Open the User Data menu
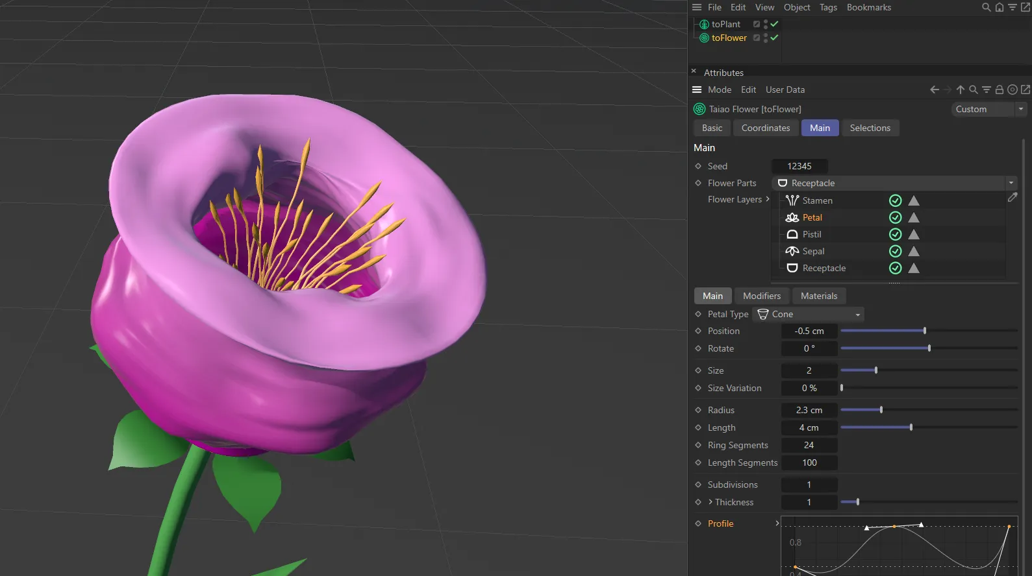This screenshot has width=1032, height=576. pos(785,90)
